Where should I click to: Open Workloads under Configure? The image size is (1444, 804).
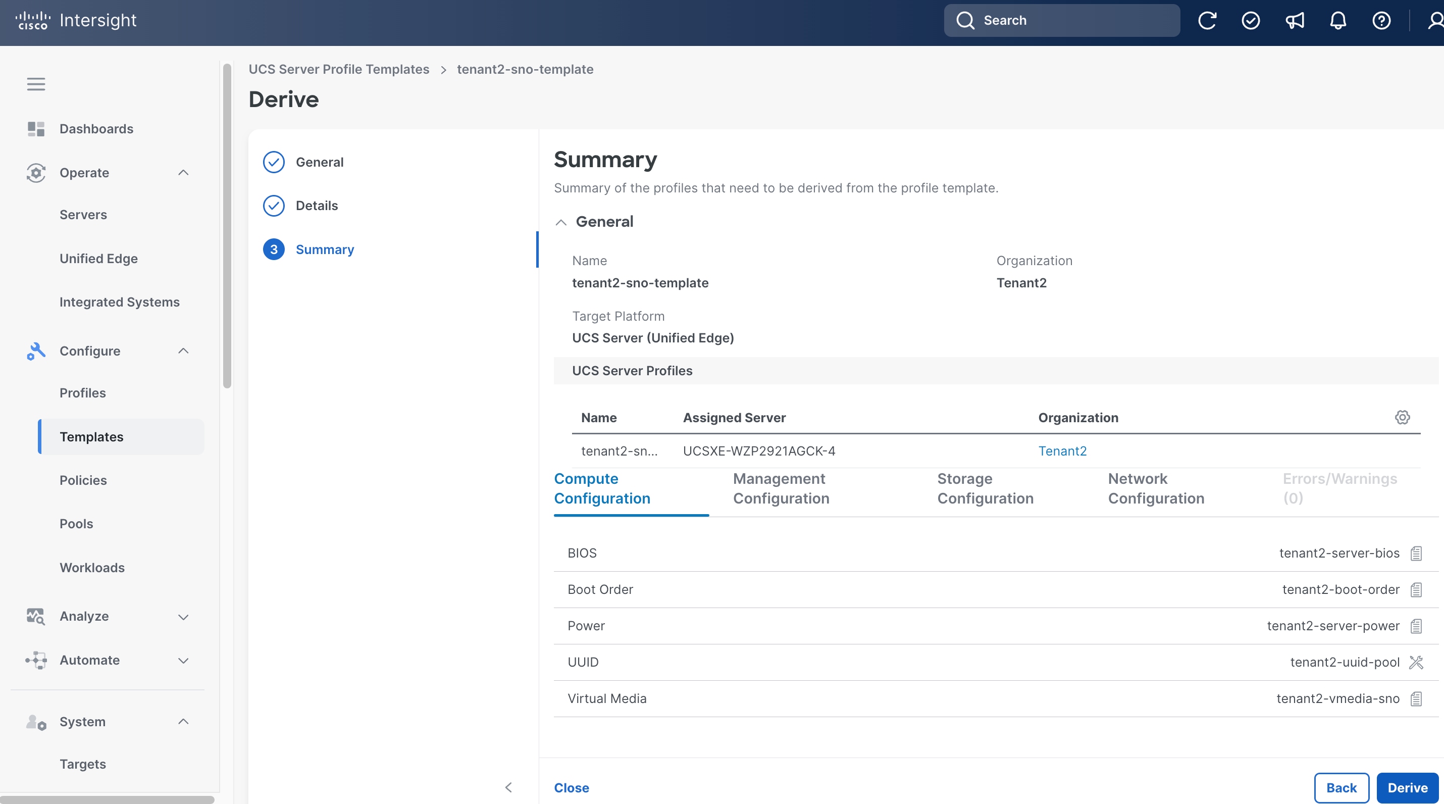[92, 568]
